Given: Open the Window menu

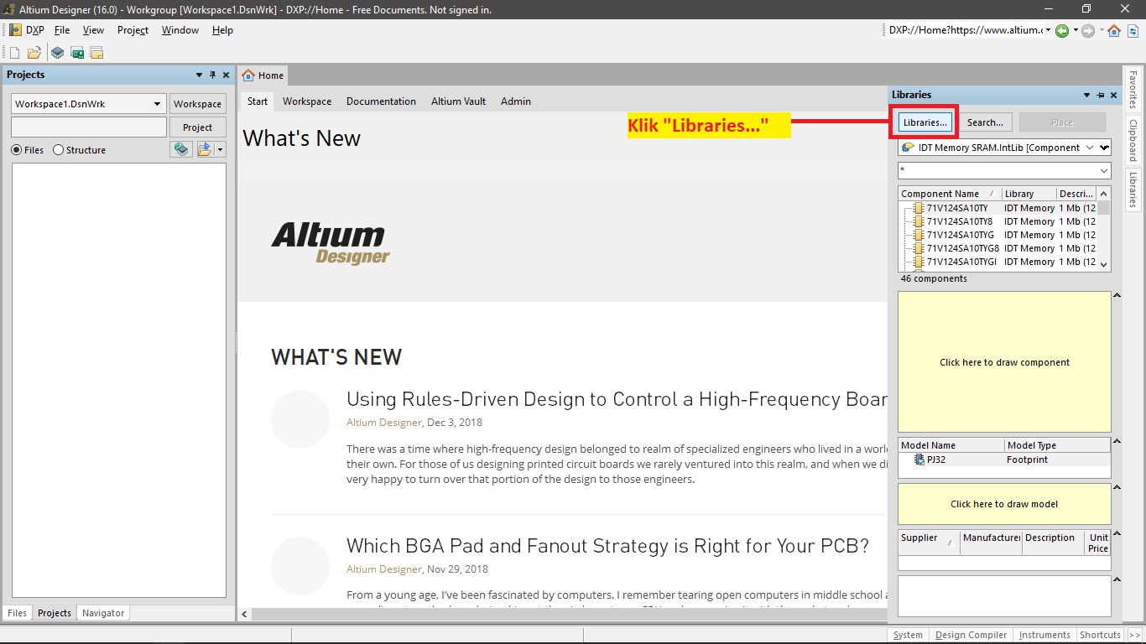Looking at the screenshot, I should click(x=180, y=30).
